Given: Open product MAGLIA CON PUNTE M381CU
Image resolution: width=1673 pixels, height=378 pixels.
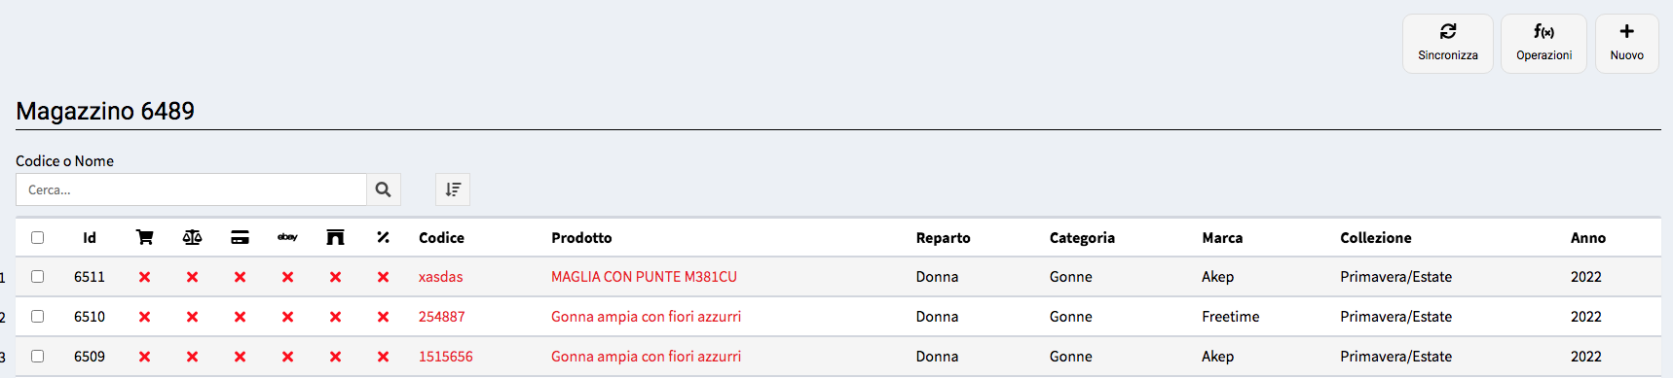Looking at the screenshot, I should (x=644, y=277).
